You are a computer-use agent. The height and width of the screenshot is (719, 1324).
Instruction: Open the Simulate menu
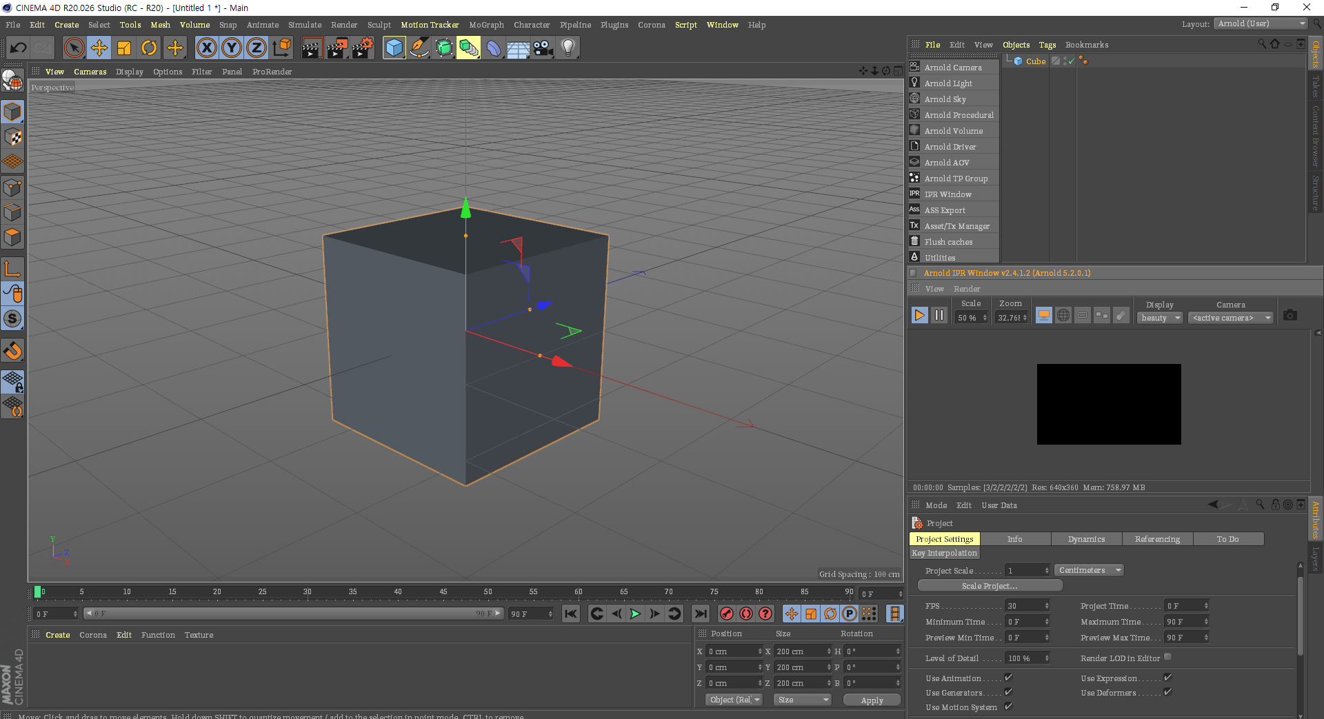(305, 25)
